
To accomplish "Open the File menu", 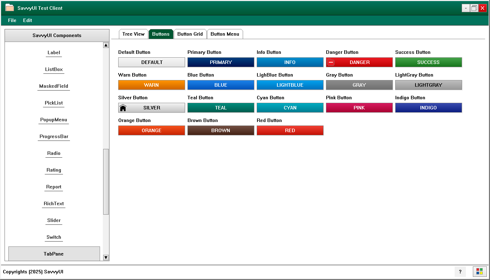I will (12, 20).
